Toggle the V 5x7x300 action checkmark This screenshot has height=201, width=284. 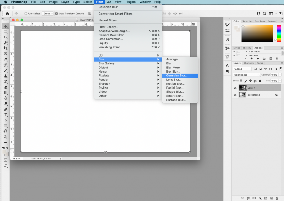click(235, 52)
